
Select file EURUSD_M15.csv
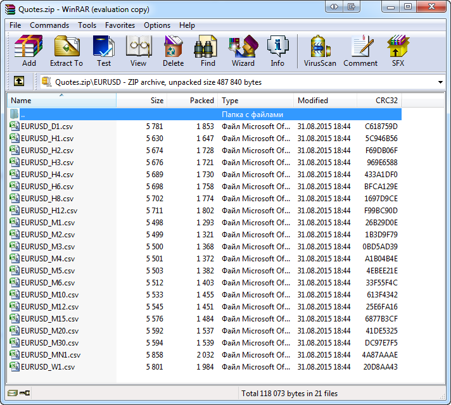(x=204, y=319)
